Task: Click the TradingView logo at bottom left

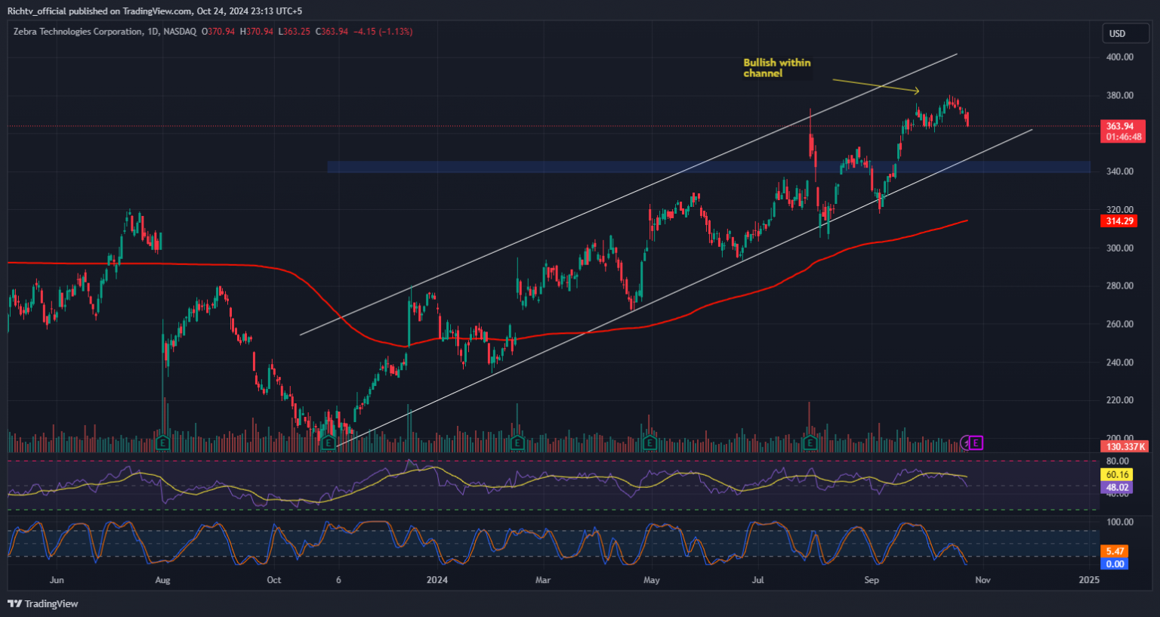Action: (43, 603)
